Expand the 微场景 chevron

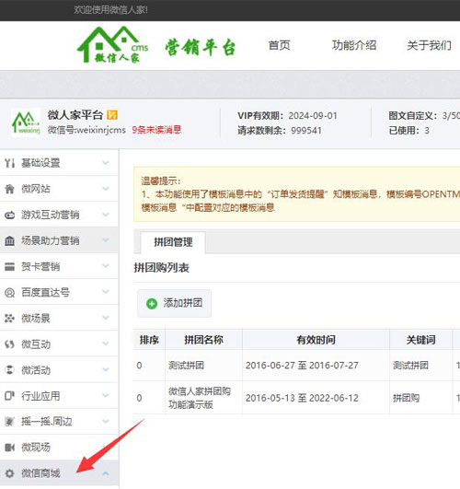coord(106,318)
